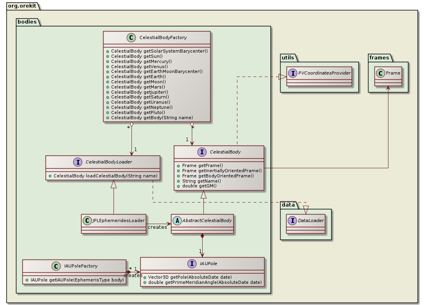Click the class icon on JPLEphemeridesLoader

click(x=87, y=220)
